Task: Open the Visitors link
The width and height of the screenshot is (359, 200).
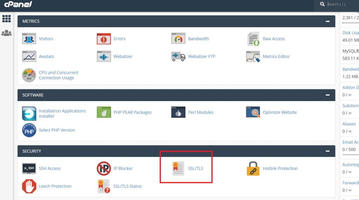Action: tap(46, 38)
